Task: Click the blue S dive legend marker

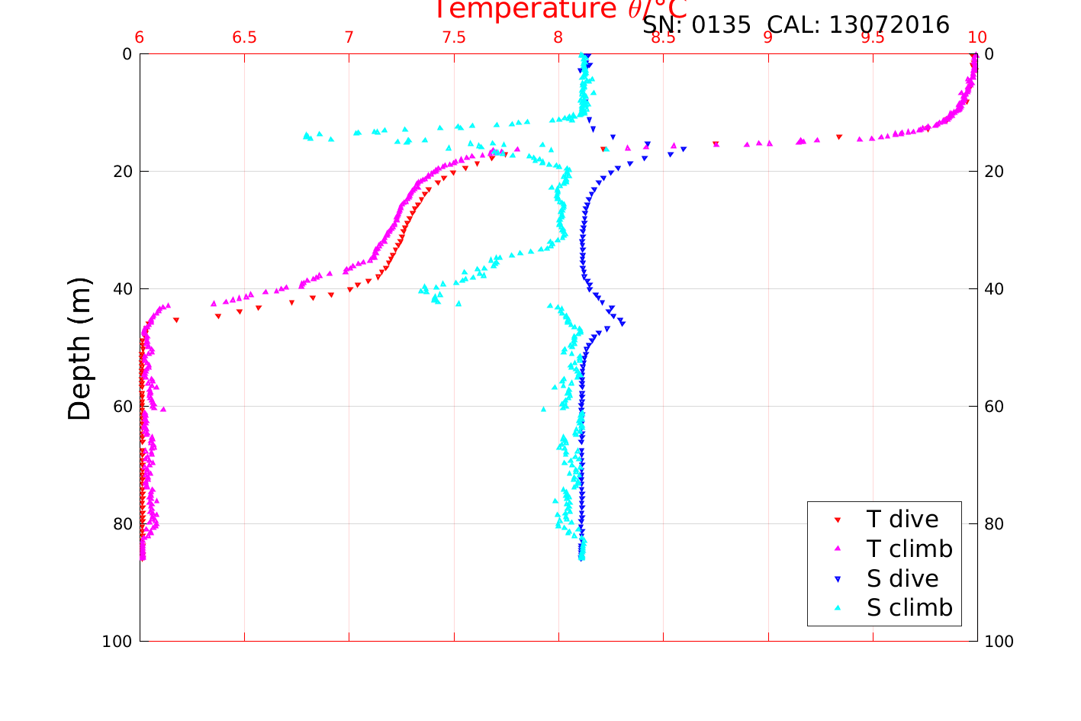Action: 837,579
